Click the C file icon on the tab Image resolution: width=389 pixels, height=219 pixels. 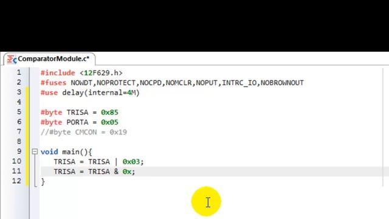click(12, 60)
